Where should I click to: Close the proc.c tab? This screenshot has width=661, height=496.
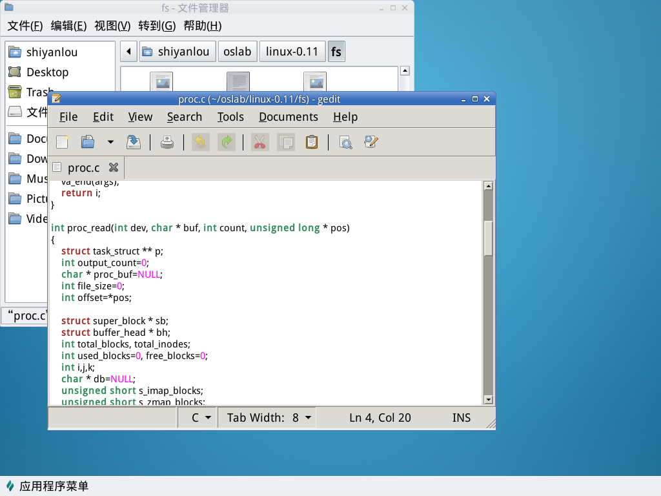(114, 168)
